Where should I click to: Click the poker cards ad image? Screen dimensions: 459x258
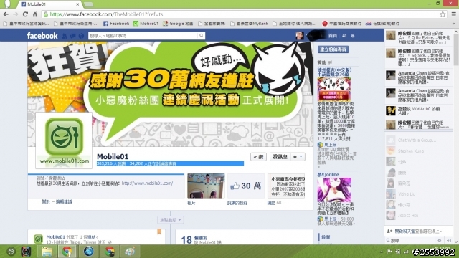coord(334,89)
